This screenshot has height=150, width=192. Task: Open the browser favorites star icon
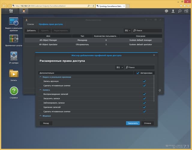click(x=185, y=6)
